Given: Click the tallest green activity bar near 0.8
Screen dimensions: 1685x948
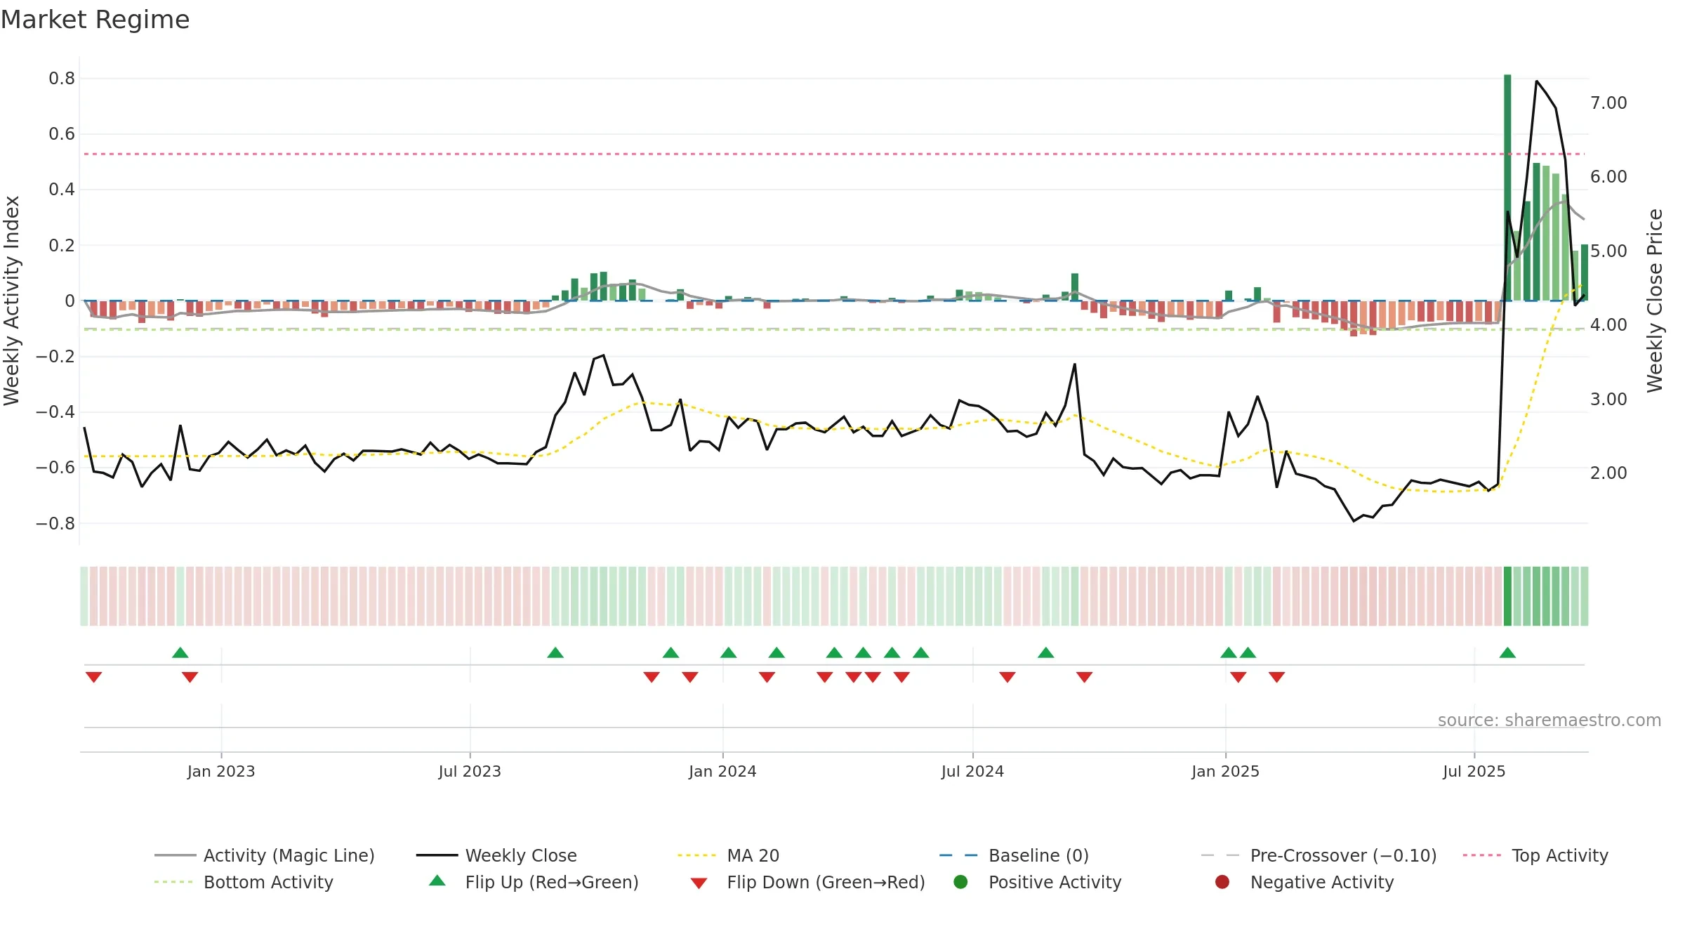Looking at the screenshot, I should click(x=1507, y=187).
